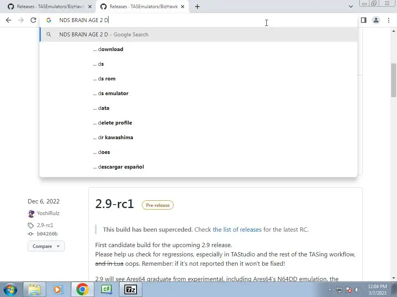Choose the 'ds rom' suggestion

(x=199, y=79)
